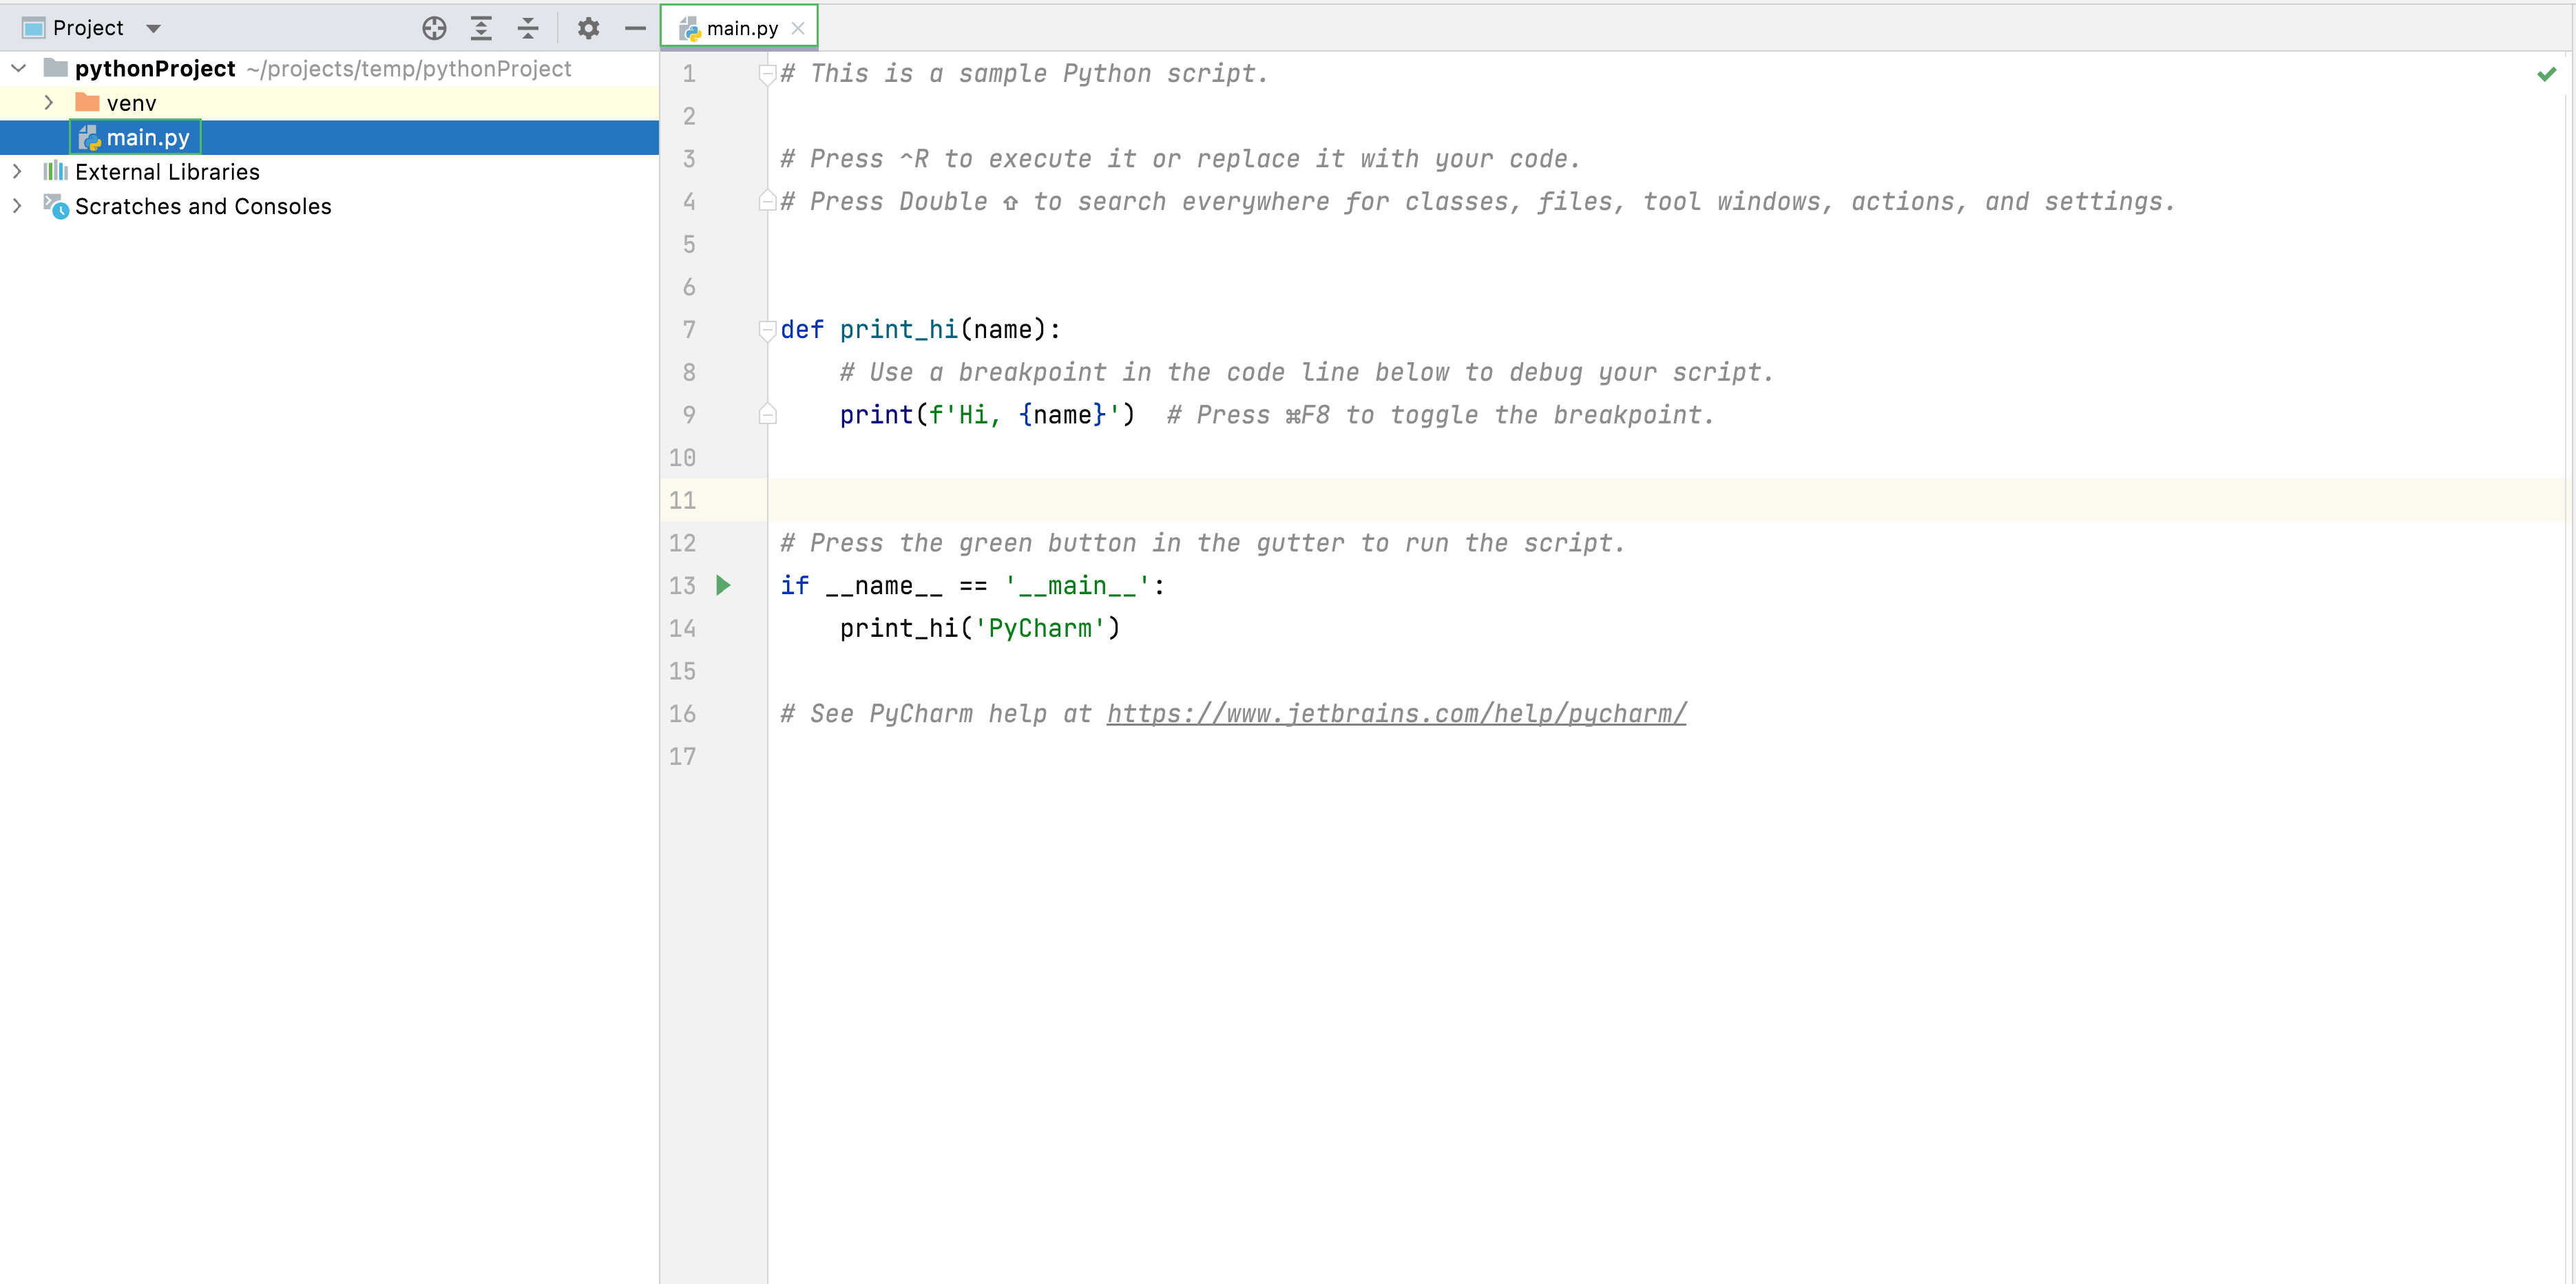Click the inspection checkmark indicator top right
This screenshot has height=1284, width=2576.
2547,73
